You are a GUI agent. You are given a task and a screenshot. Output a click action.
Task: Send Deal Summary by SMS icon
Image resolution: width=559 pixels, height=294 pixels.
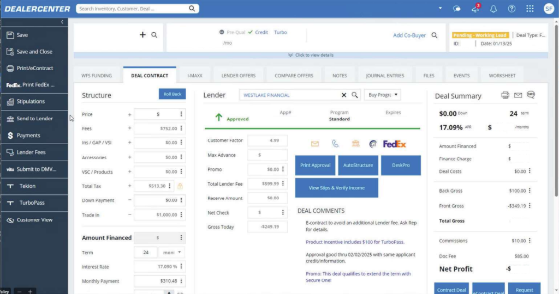pos(531,95)
